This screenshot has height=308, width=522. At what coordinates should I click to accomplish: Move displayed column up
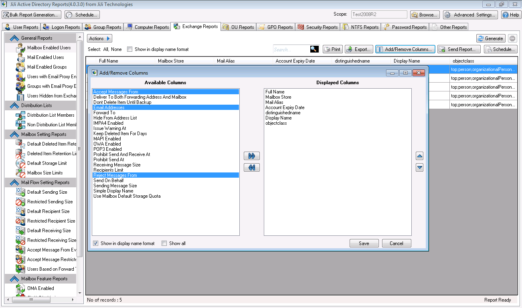pyautogui.click(x=420, y=156)
